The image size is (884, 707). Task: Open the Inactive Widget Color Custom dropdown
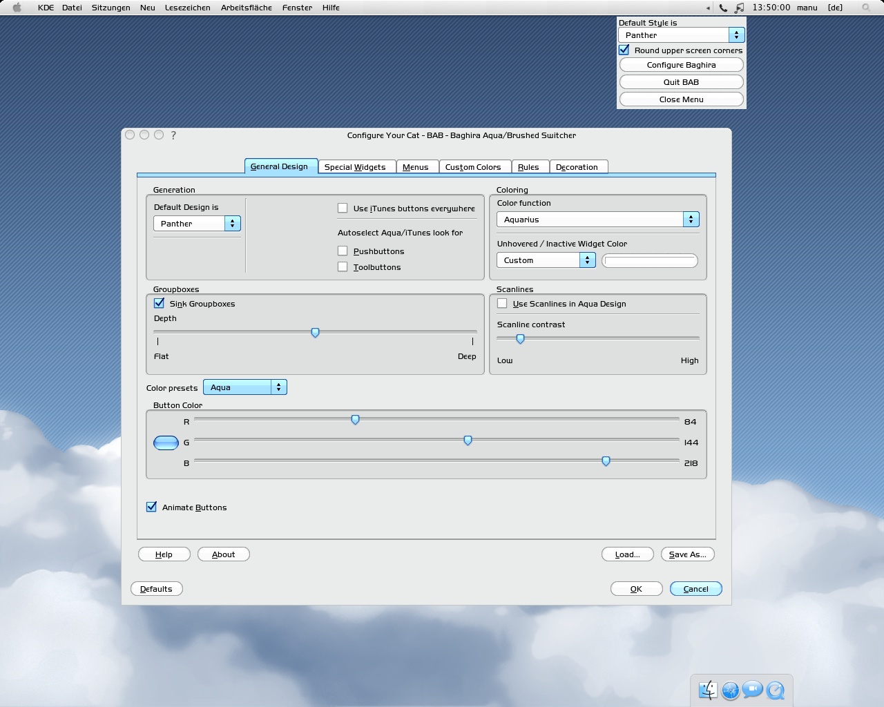(x=546, y=260)
